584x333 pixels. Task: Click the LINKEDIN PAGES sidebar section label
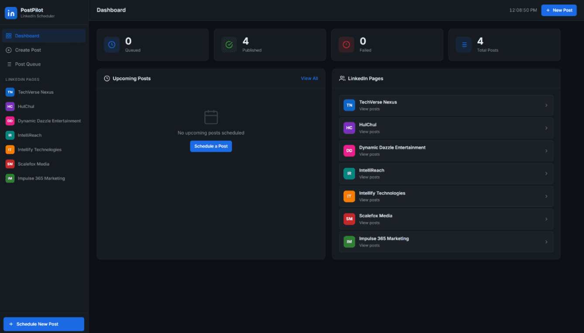[x=22, y=79]
